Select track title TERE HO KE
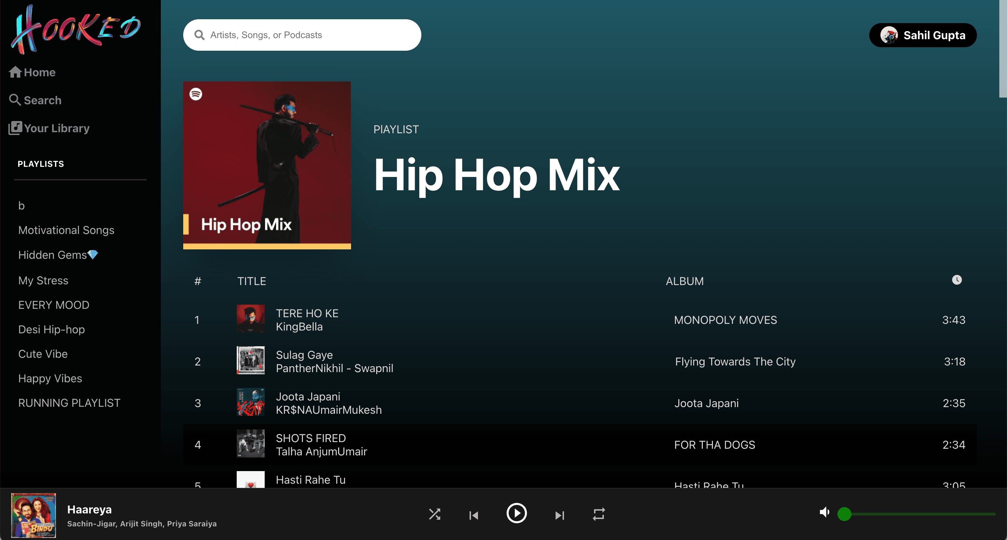Image resolution: width=1007 pixels, height=540 pixels. click(307, 313)
